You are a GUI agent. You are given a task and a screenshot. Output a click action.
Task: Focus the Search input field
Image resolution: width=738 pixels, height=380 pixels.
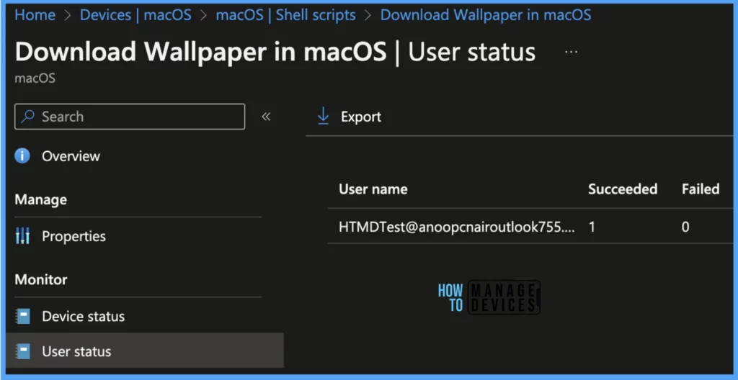tap(130, 117)
